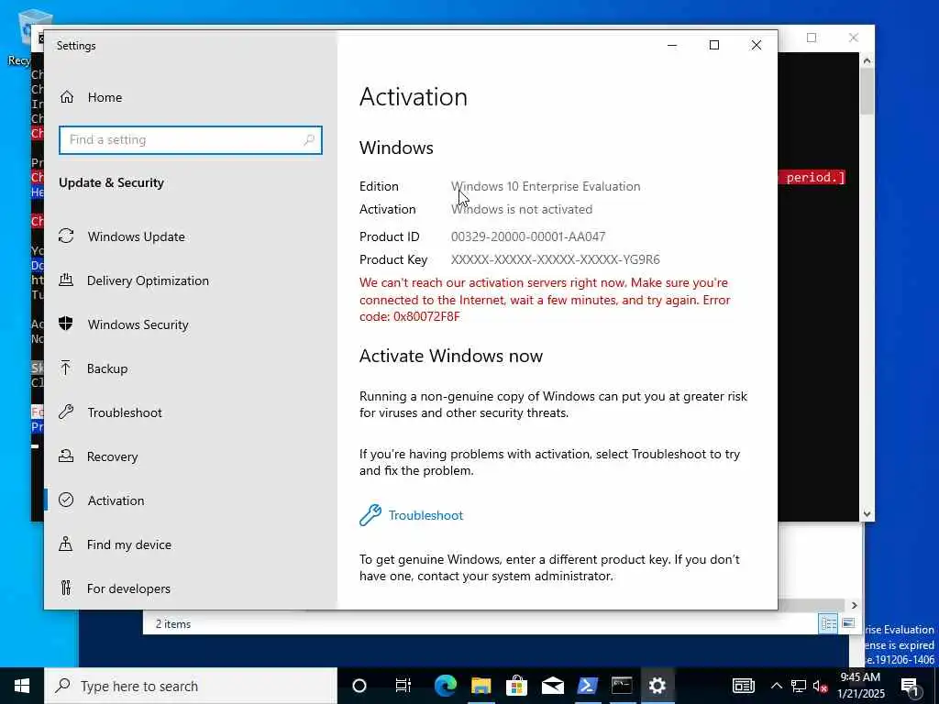Click the Find my device icon
Image resolution: width=939 pixels, height=704 pixels.
(66, 544)
